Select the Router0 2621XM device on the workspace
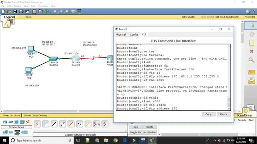The height and width of the screenshot is (144, 257). click(x=75, y=58)
